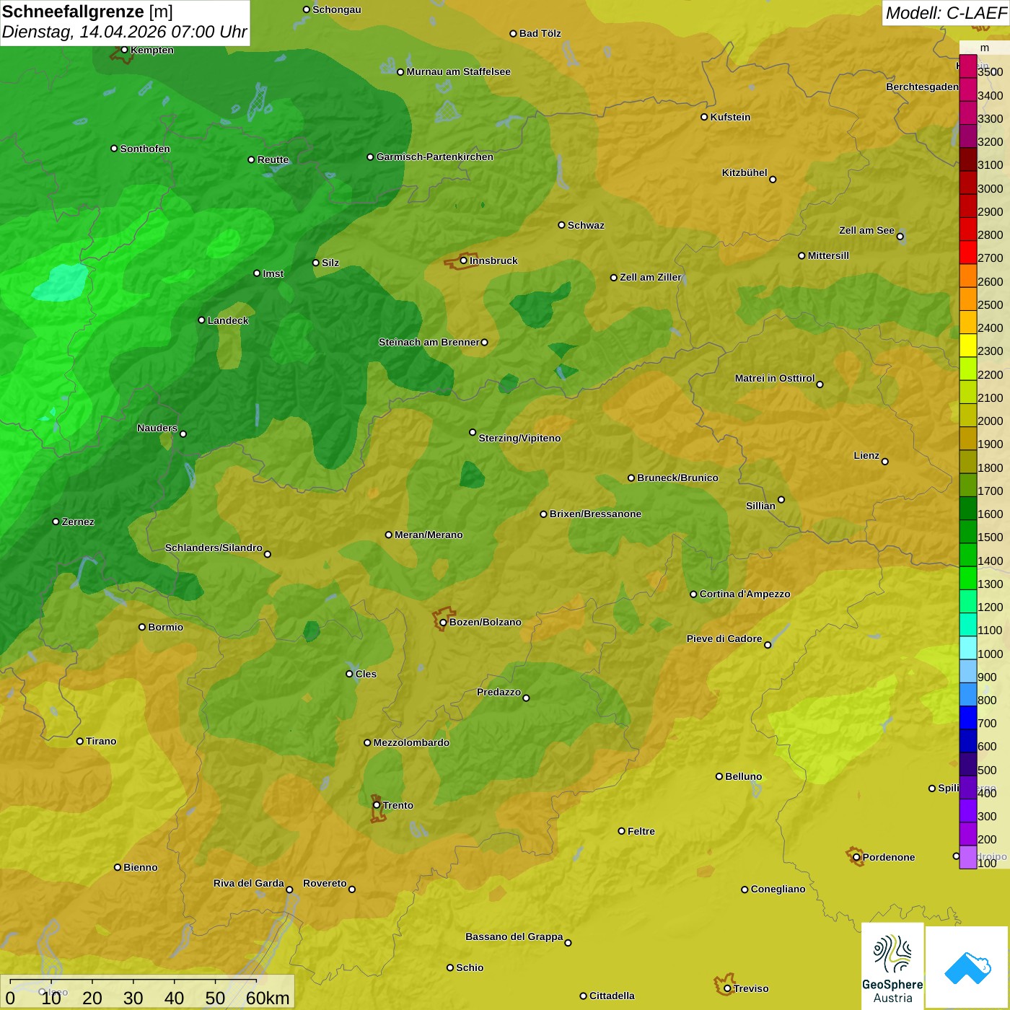The image size is (1010, 1010).
Task: Click the Kufstein location marker
Action: click(x=704, y=117)
